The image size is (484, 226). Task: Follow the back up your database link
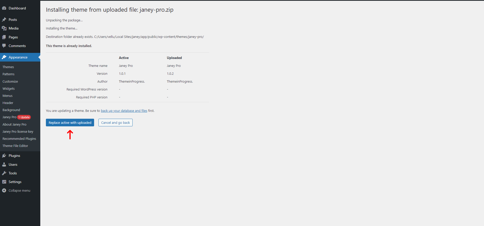124,111
